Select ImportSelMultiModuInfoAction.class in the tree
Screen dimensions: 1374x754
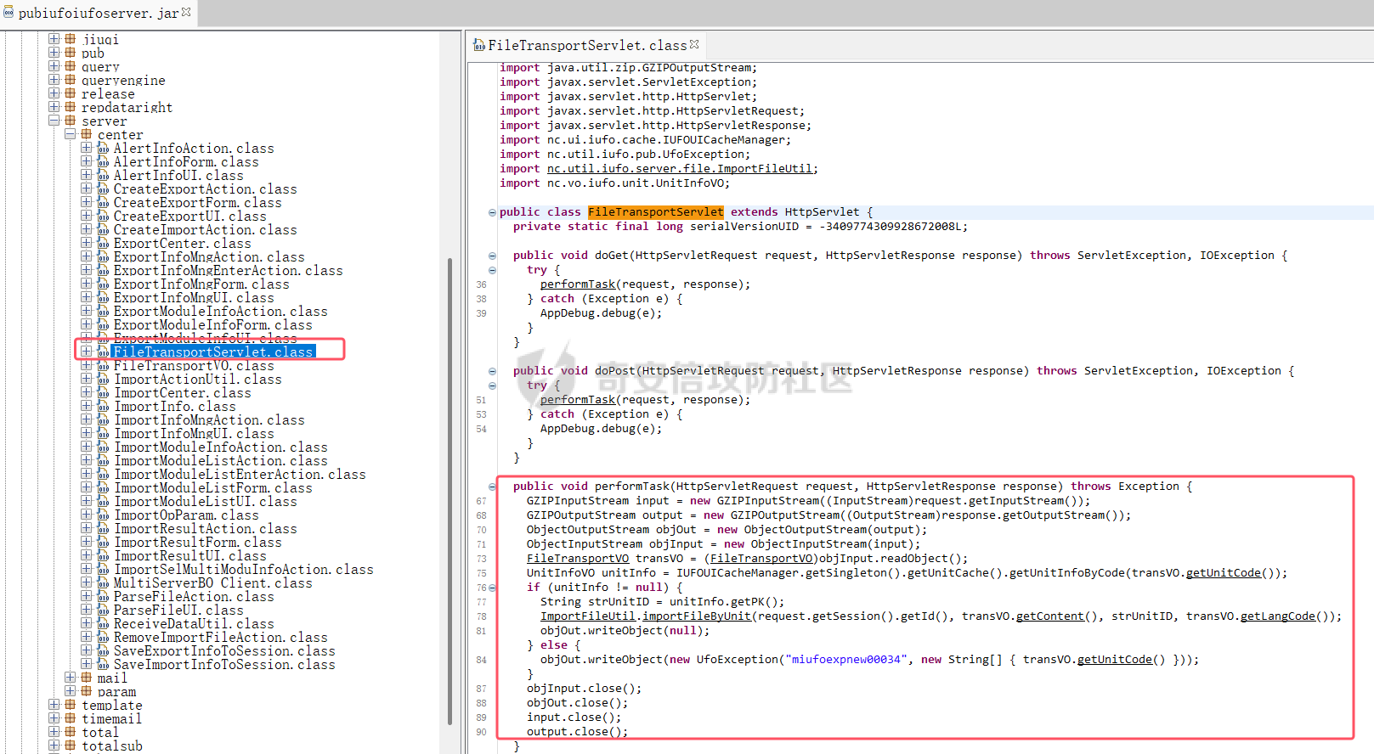[243, 570]
